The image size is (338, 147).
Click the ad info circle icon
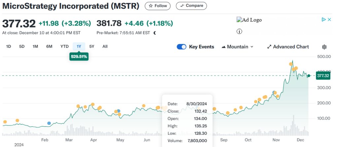click(x=239, y=31)
